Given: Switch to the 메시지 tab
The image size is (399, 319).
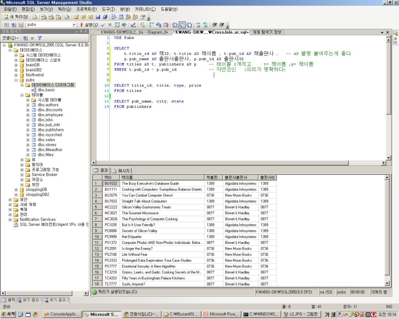Looking at the screenshot, I should click(x=121, y=171).
